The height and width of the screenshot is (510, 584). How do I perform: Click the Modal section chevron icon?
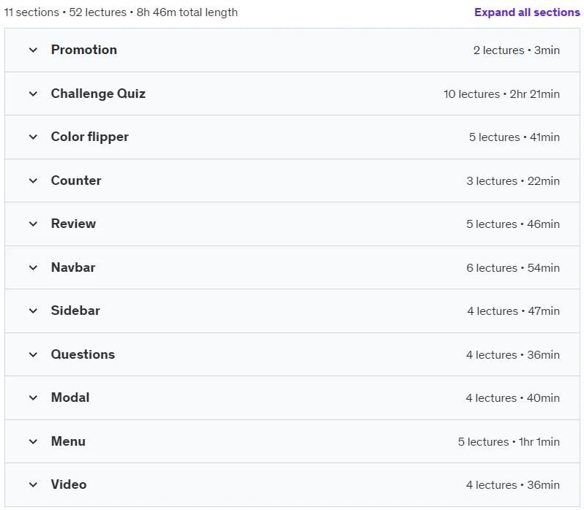pos(33,397)
